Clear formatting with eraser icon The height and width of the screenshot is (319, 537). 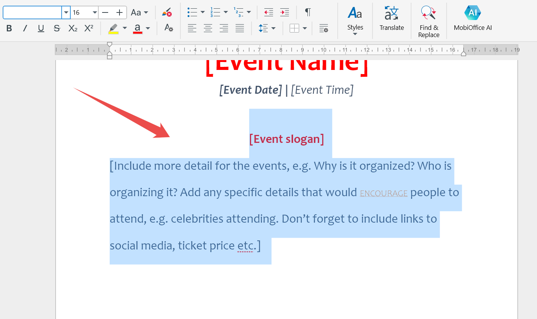167,12
